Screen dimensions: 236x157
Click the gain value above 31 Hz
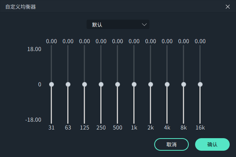[52, 41]
